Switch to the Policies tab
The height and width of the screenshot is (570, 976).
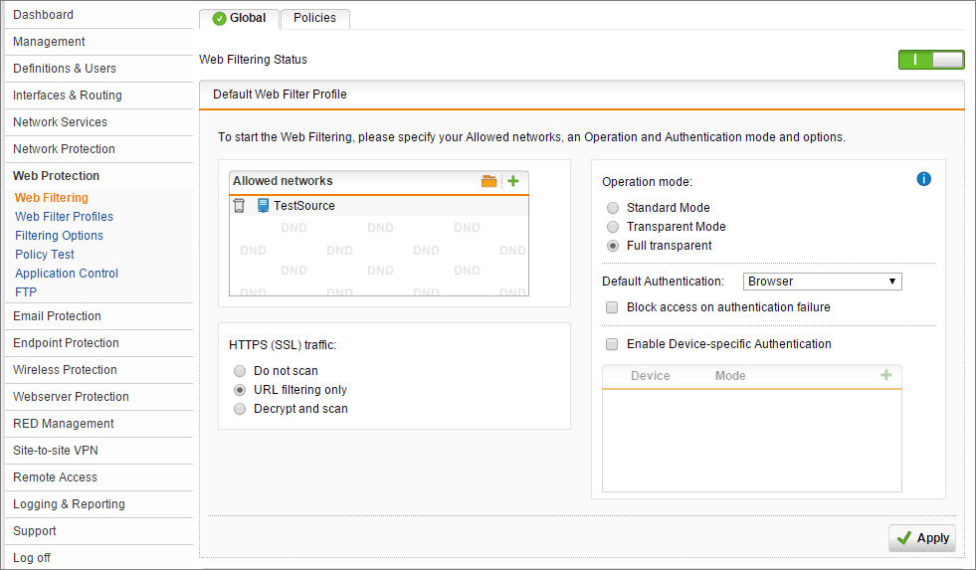pos(315,18)
